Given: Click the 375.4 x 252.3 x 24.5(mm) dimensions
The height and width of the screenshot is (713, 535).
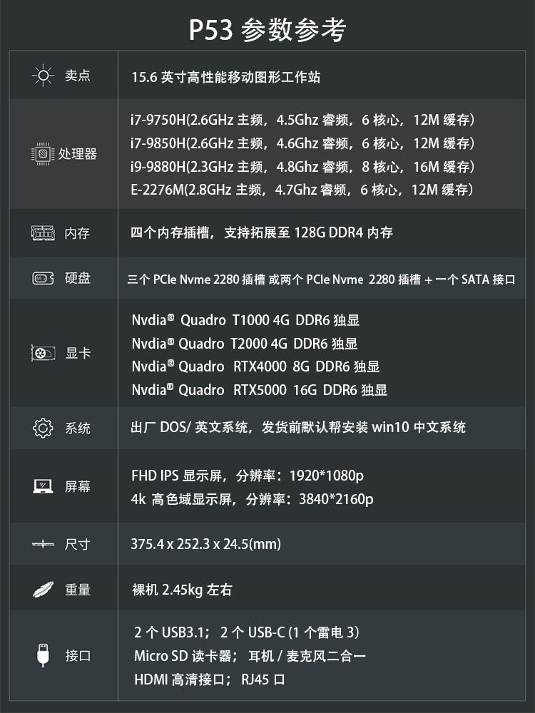Looking at the screenshot, I should [x=206, y=545].
